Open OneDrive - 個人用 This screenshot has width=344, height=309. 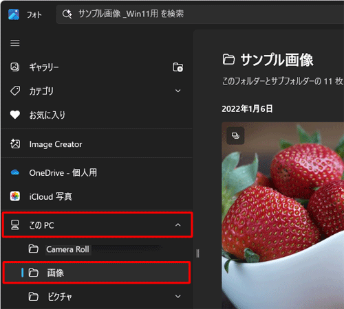point(96,173)
